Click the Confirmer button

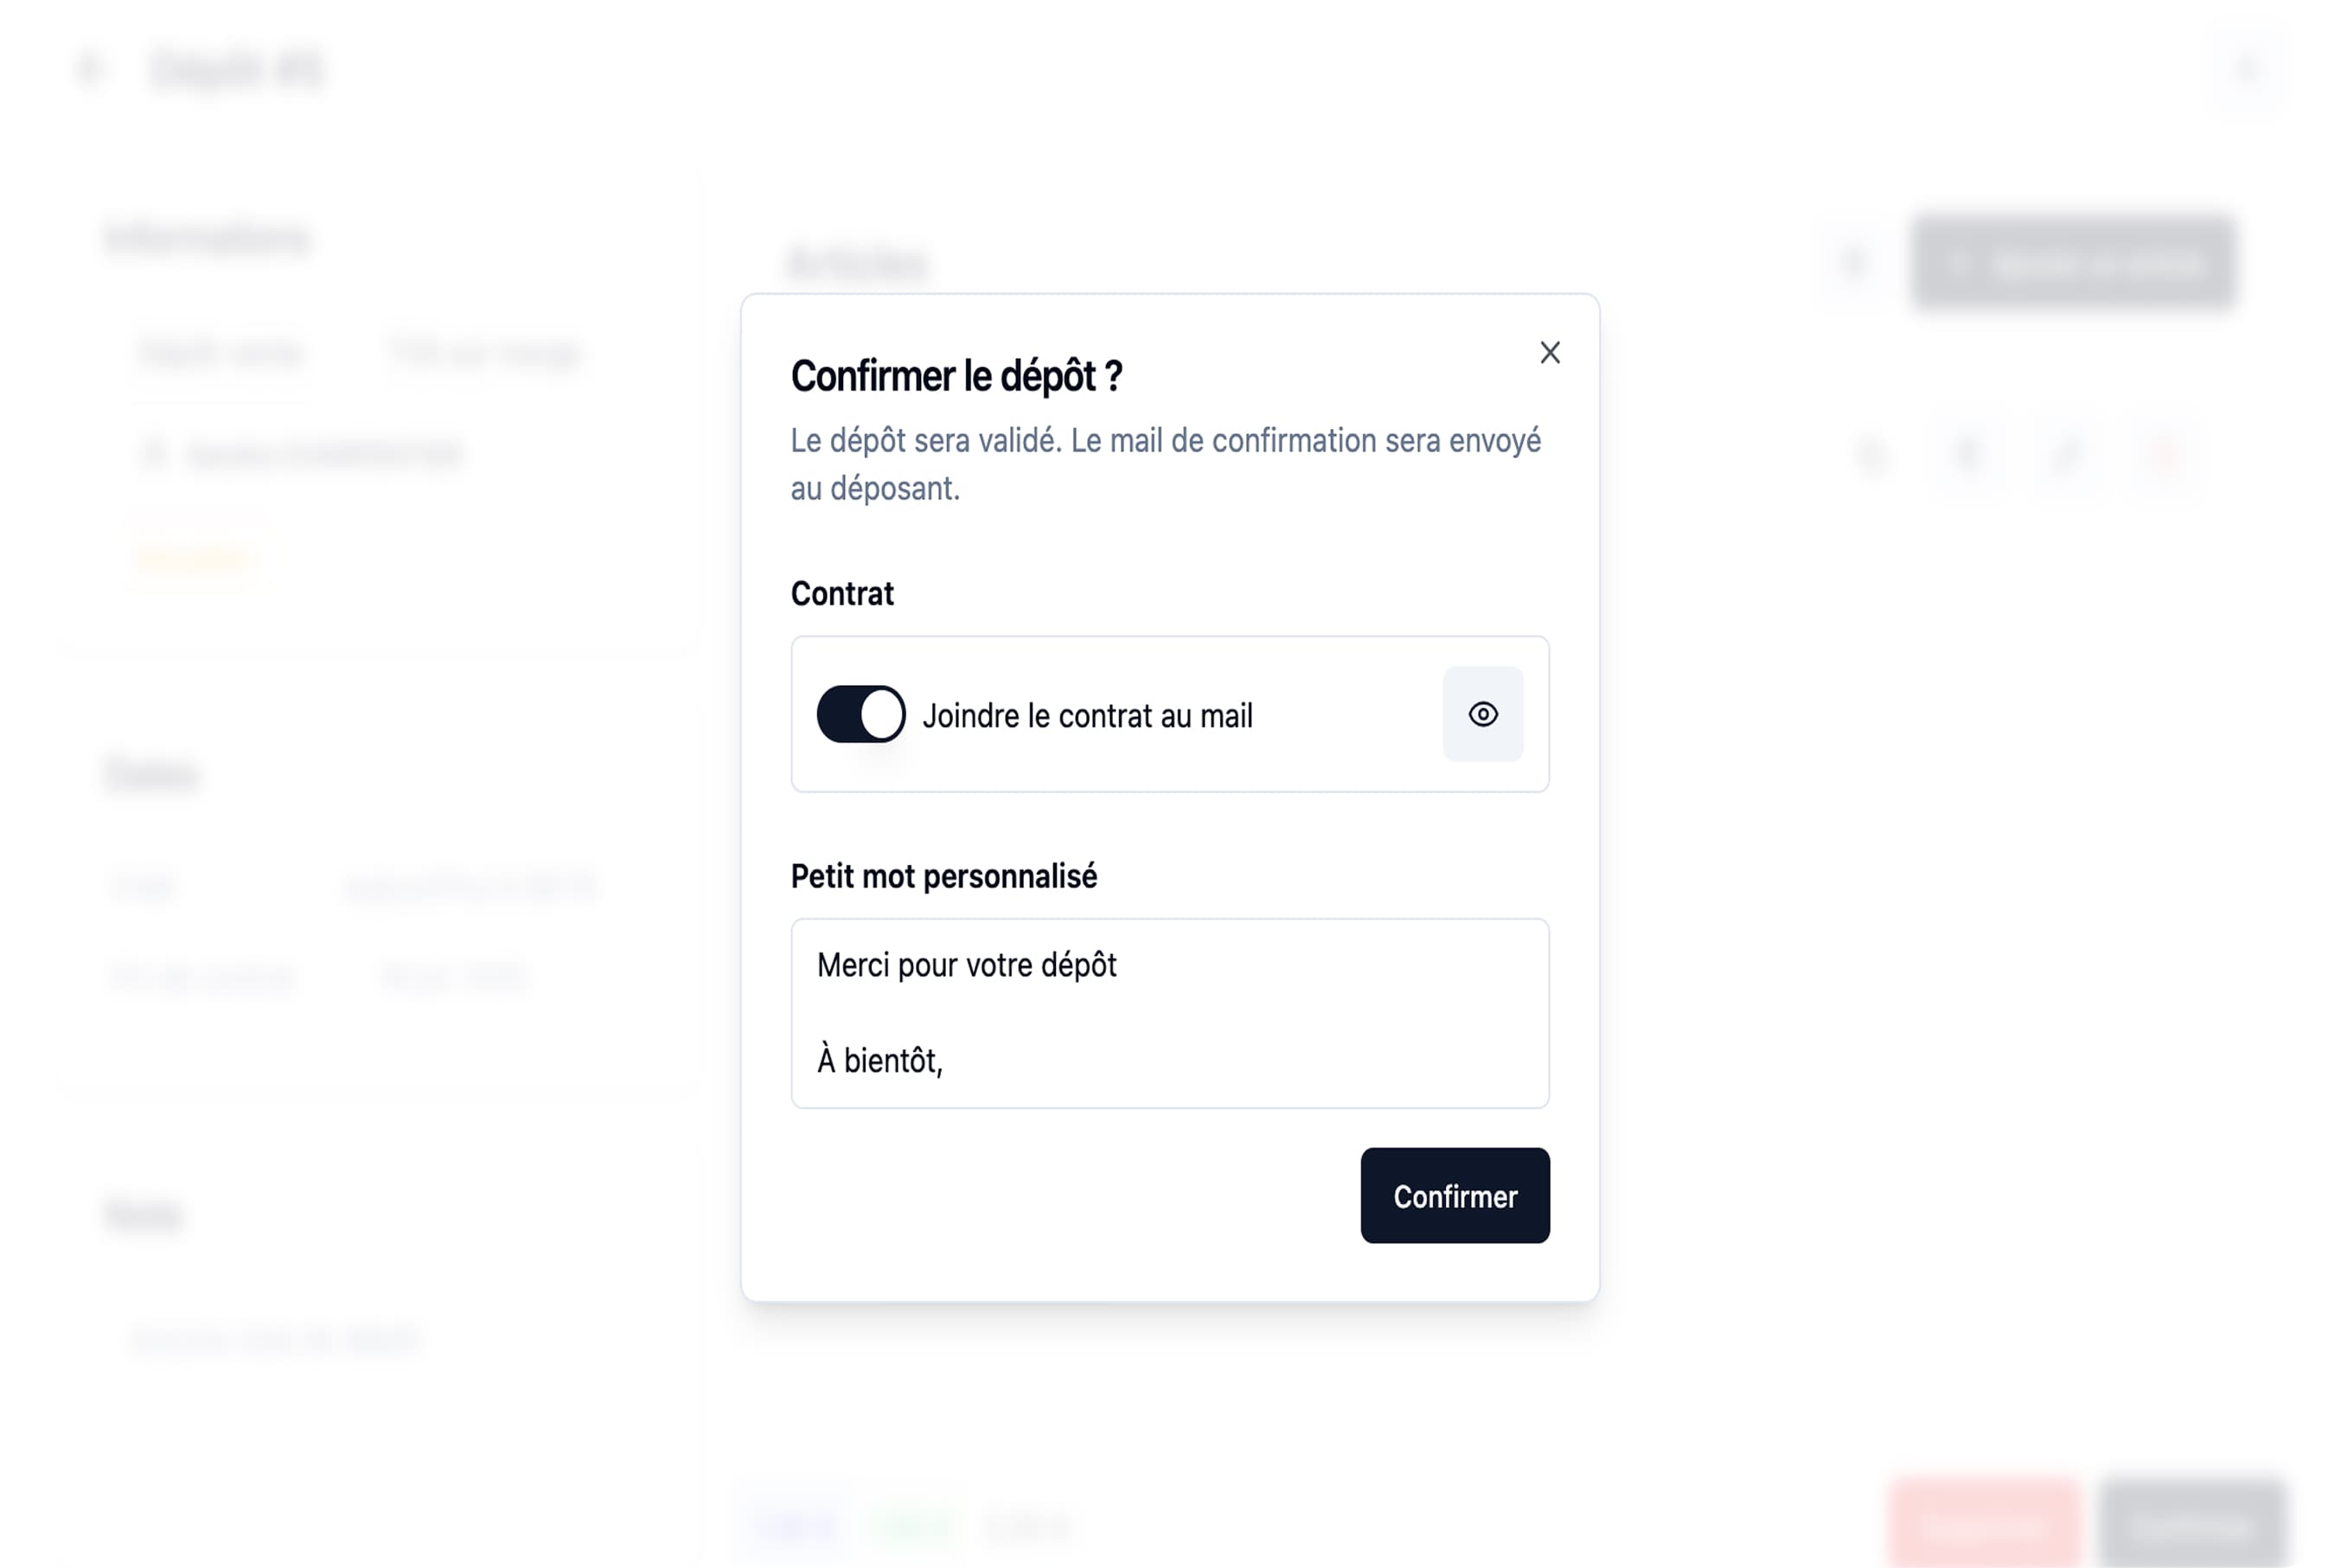[x=1454, y=1195]
